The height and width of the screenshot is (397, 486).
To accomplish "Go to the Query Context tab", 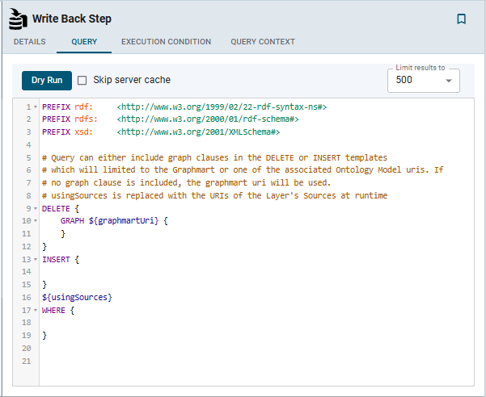I will click(262, 42).
